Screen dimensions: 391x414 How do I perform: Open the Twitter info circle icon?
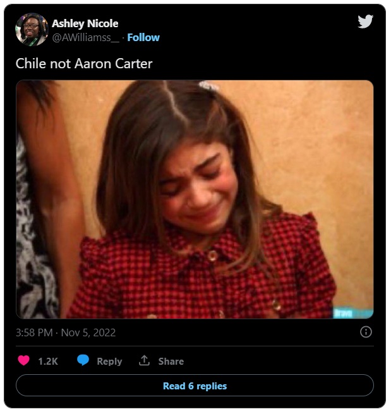pos(366,332)
